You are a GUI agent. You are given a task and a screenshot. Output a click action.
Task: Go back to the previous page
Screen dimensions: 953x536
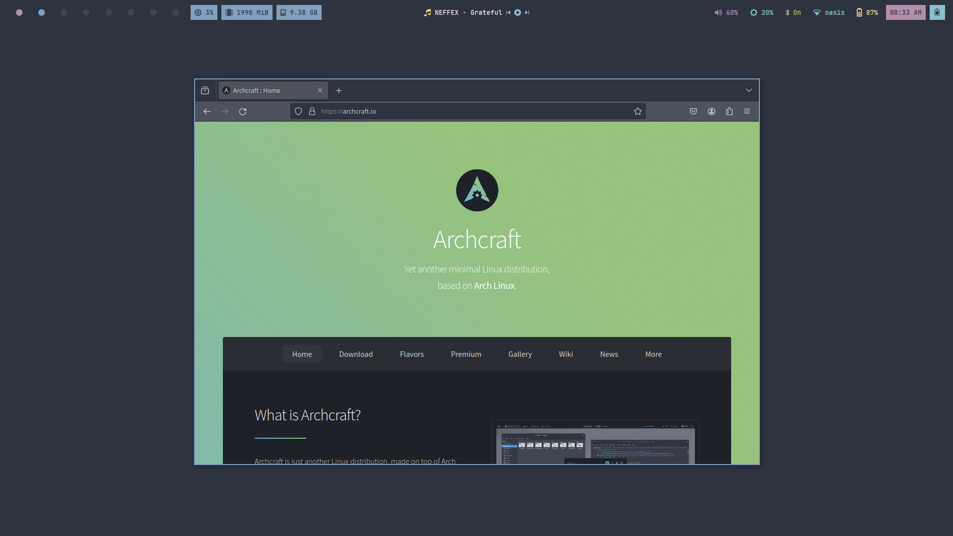click(x=207, y=112)
